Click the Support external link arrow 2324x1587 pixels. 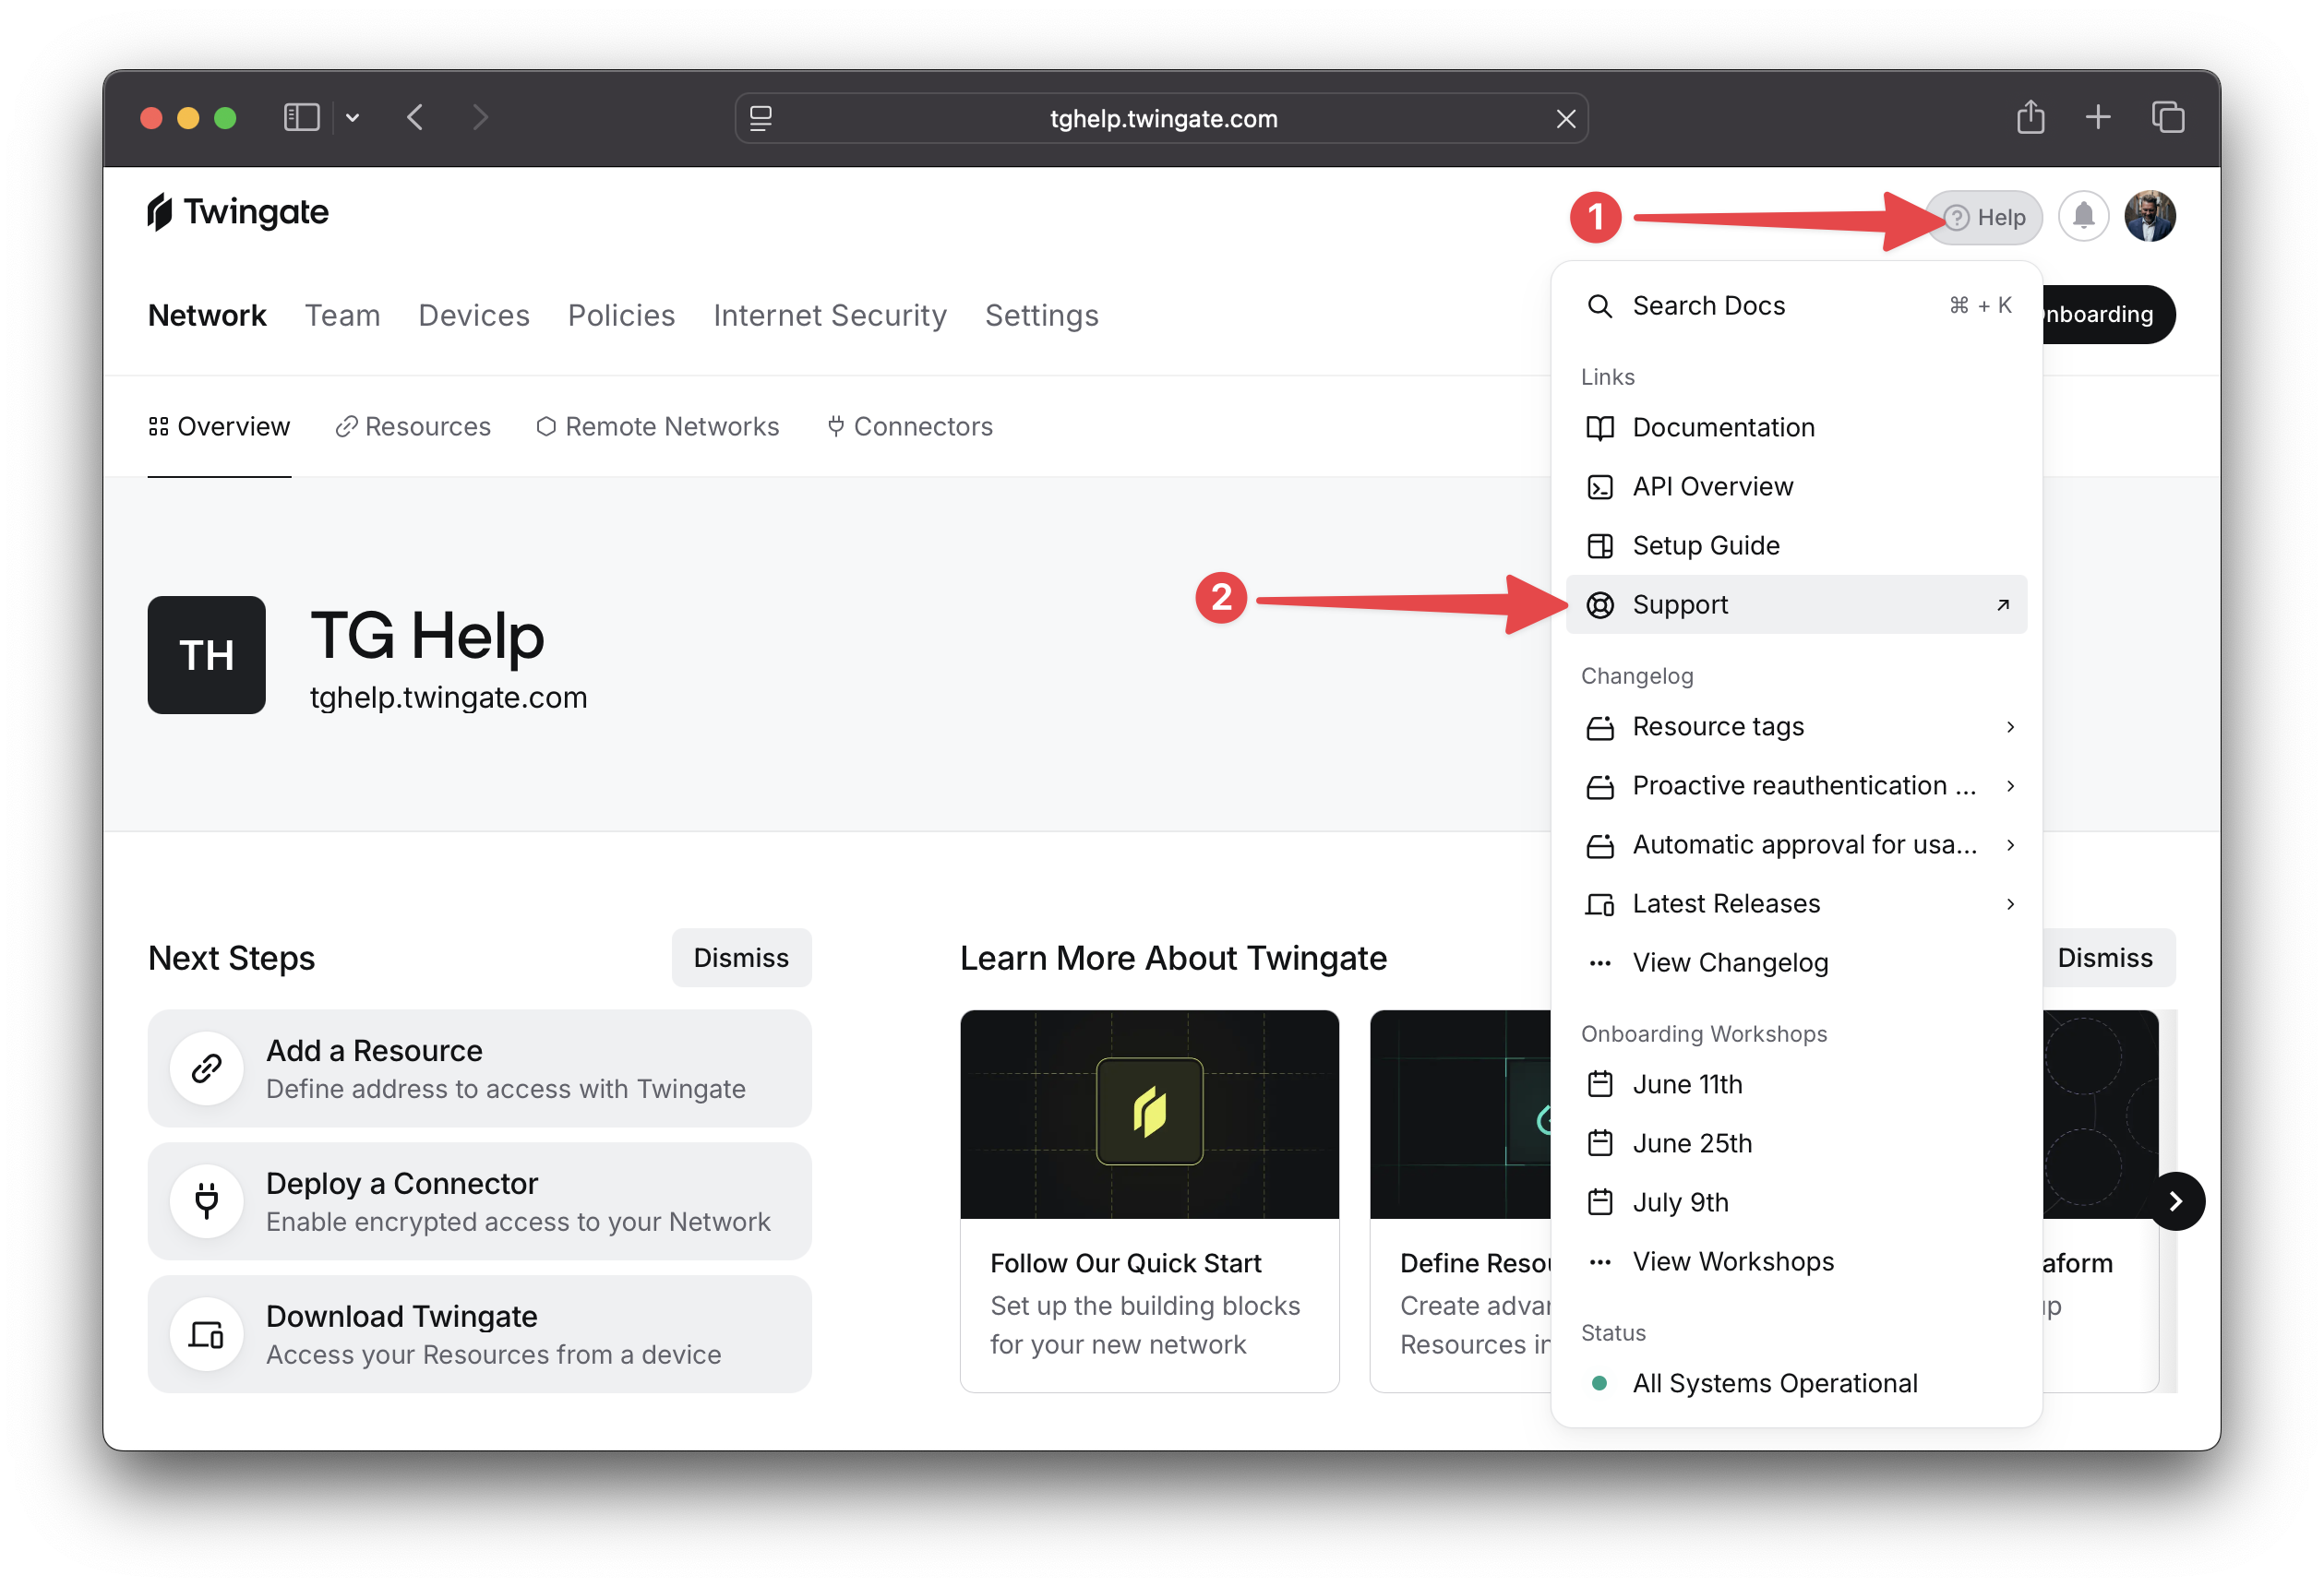[2003, 605]
